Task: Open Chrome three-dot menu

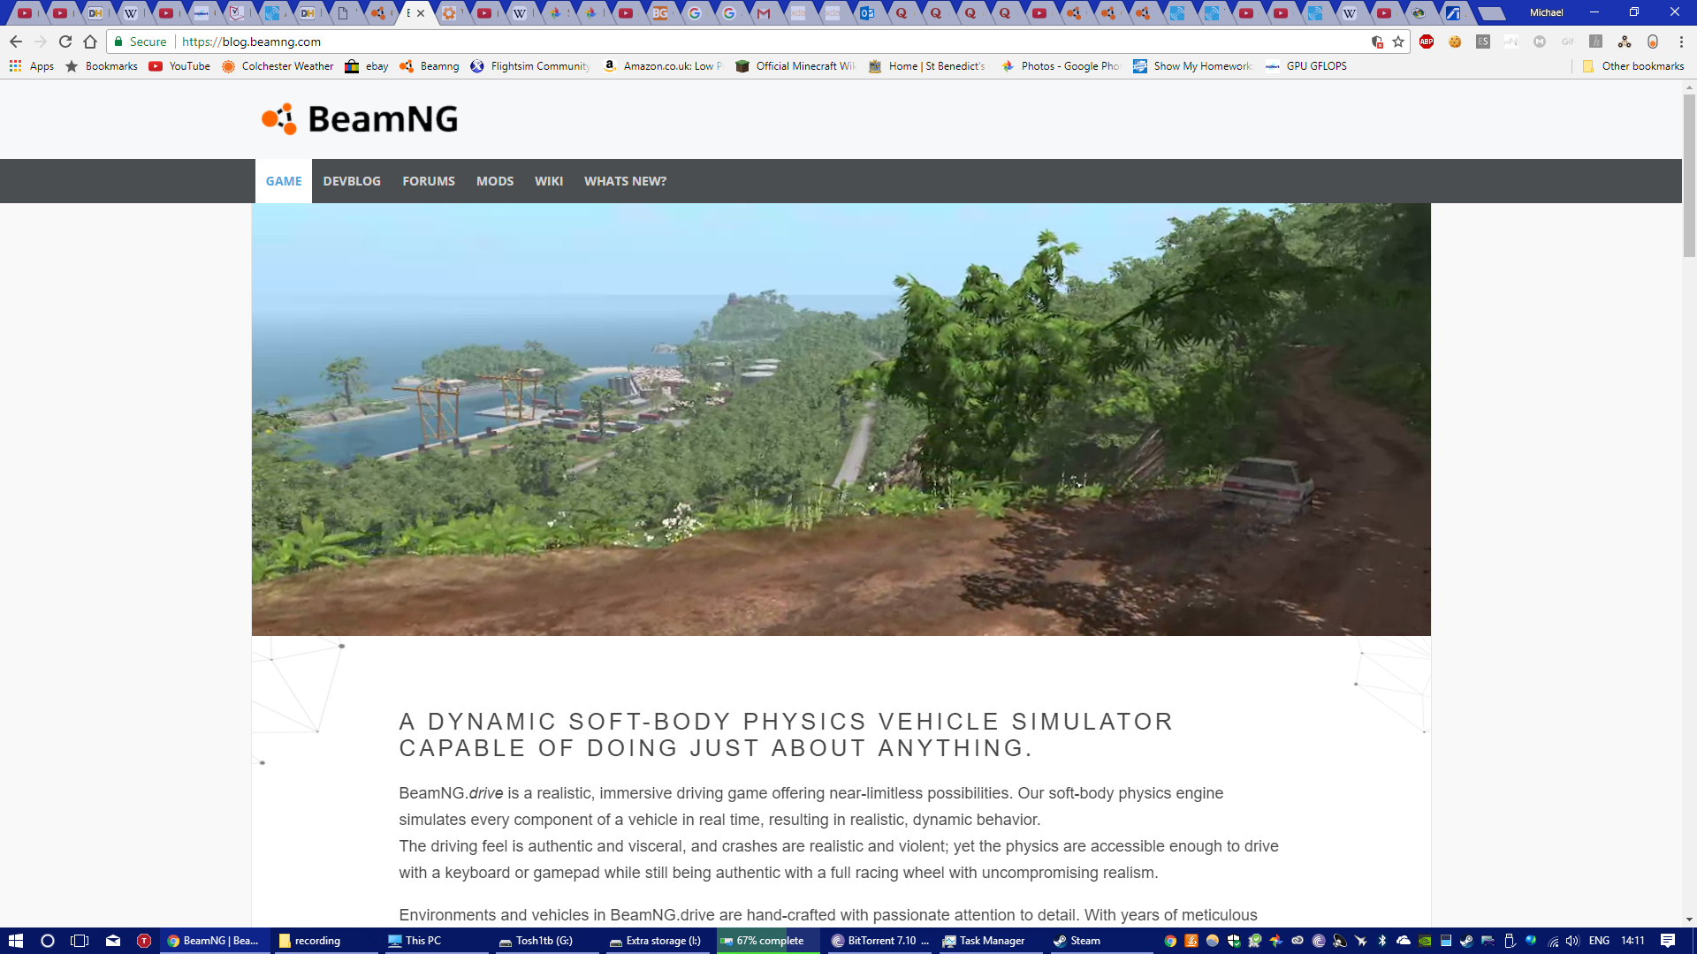Action: [1681, 42]
